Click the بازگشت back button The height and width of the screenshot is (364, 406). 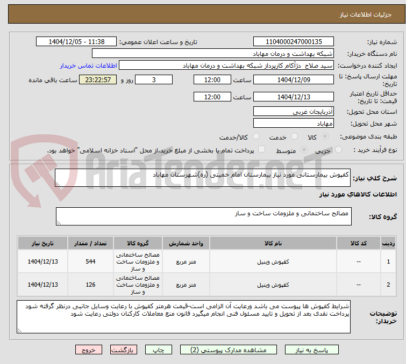pos(124,350)
